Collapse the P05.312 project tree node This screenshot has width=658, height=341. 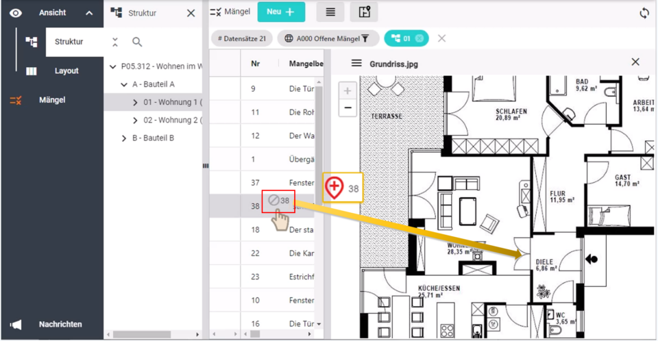click(x=113, y=67)
